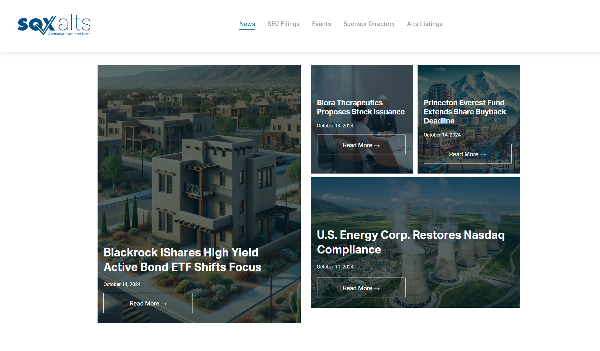Click the October 11, 2024 date text

click(335, 267)
